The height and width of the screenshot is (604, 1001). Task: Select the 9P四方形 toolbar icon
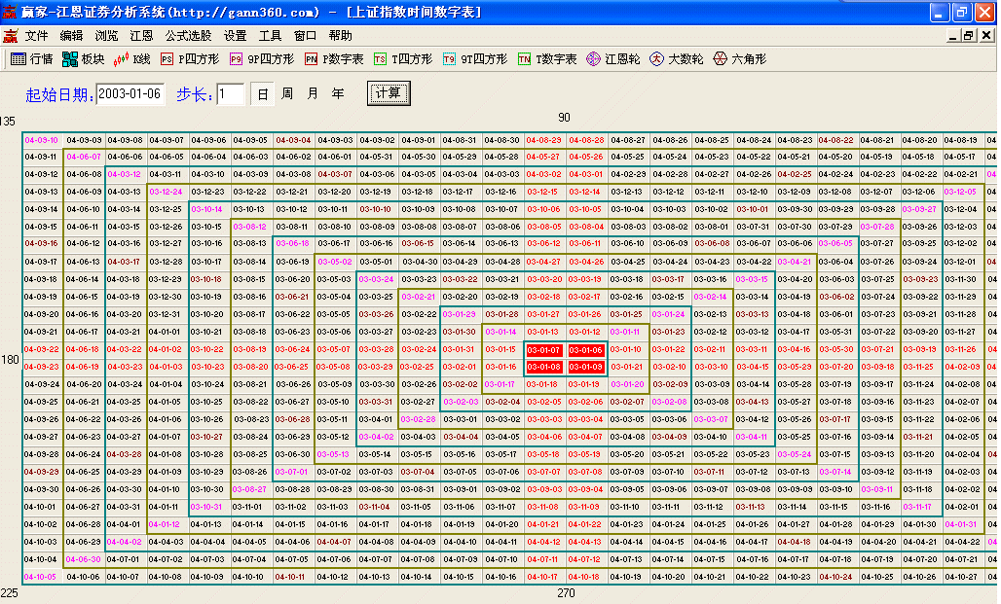coord(261,59)
